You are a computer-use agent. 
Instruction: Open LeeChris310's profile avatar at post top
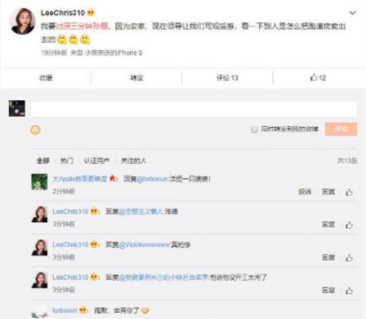[22, 22]
